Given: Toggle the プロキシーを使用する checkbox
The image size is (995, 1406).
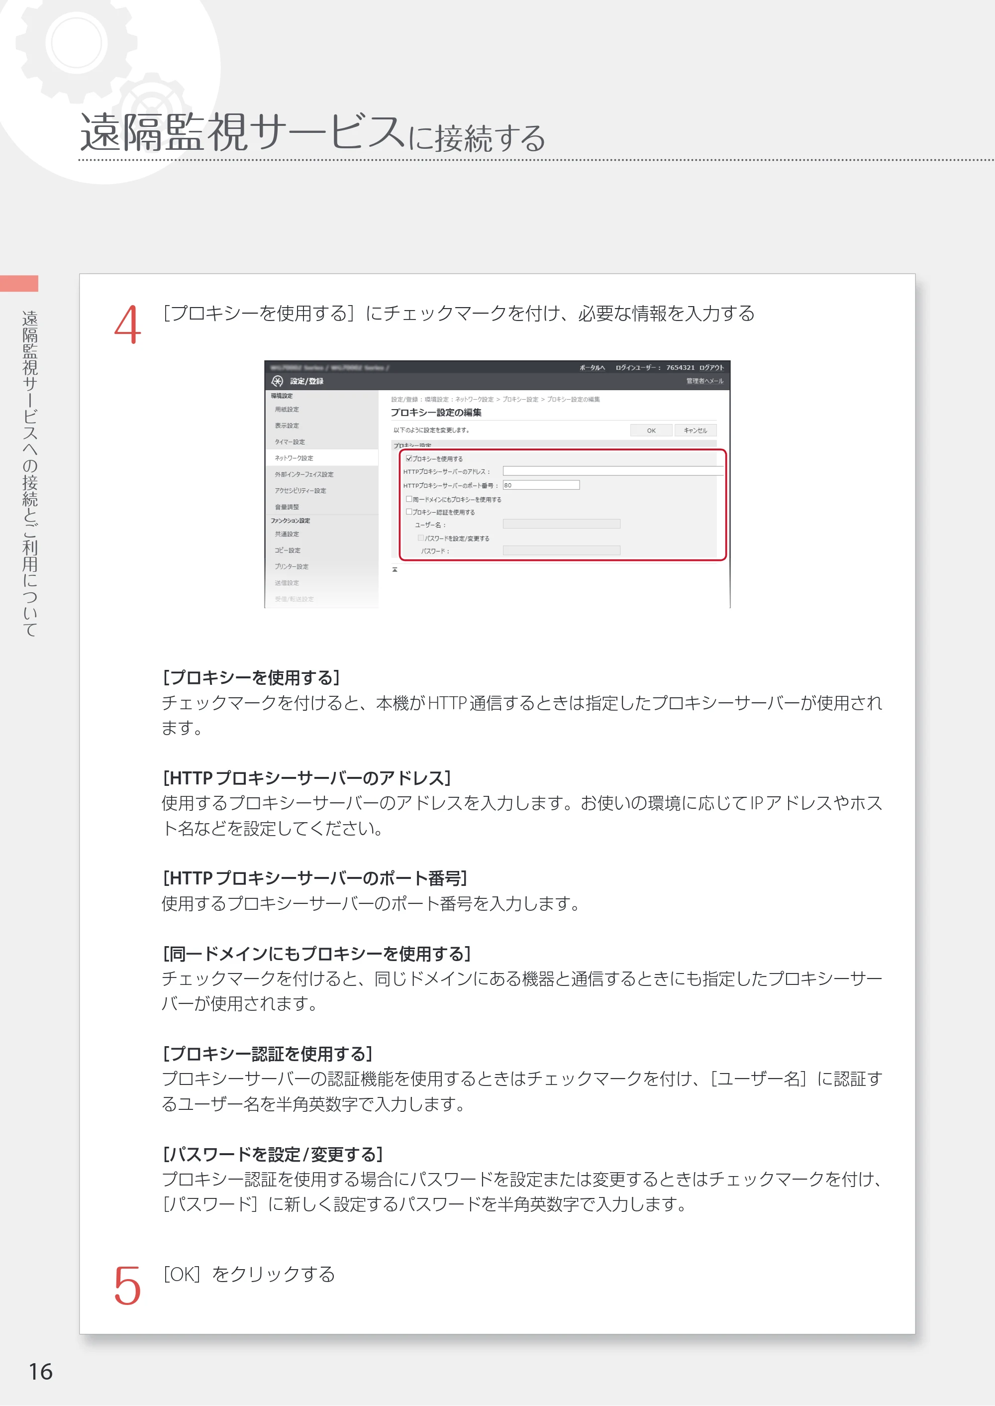Looking at the screenshot, I should pyautogui.click(x=409, y=458).
